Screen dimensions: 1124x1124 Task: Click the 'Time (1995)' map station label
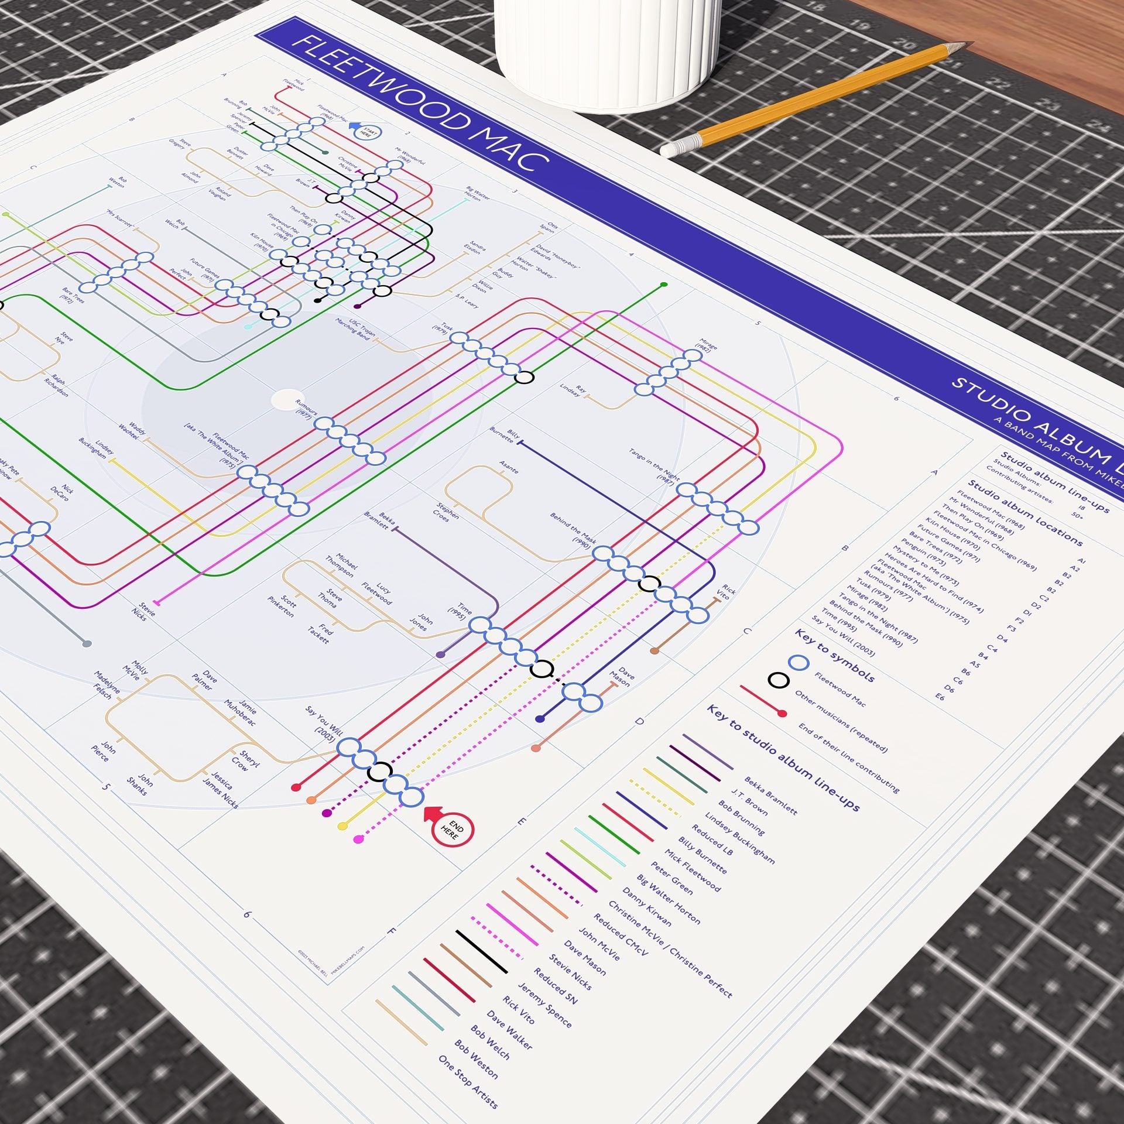pos(460,612)
